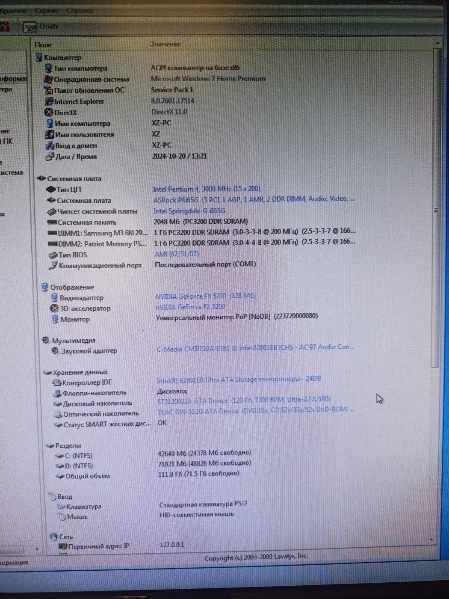Open Intel Pentium 4 3000 MHz link
Image resolution: width=449 pixels, height=599 pixels.
click(207, 189)
